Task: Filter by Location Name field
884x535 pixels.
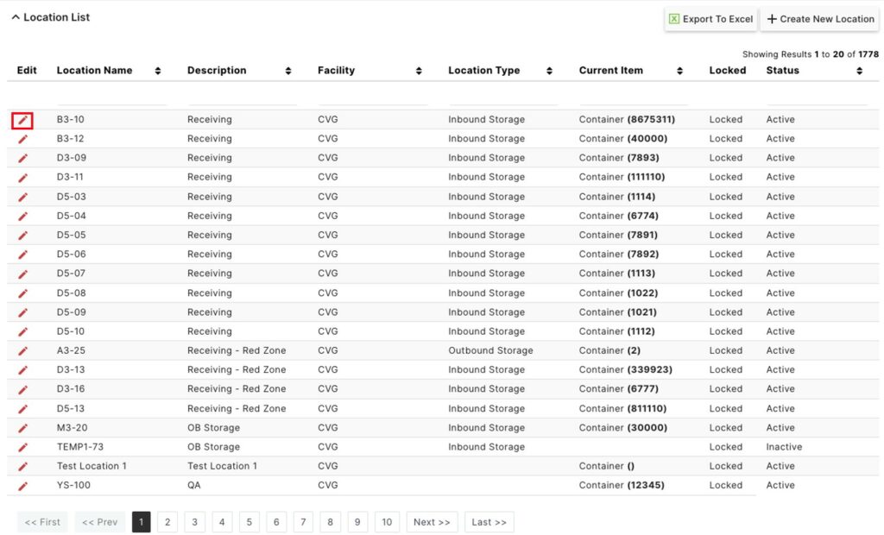Action: point(111,97)
